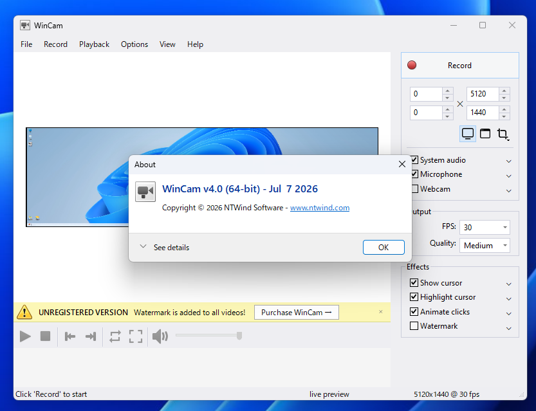This screenshot has width=536, height=411.
Task: Open the File menu
Action: tap(26, 44)
